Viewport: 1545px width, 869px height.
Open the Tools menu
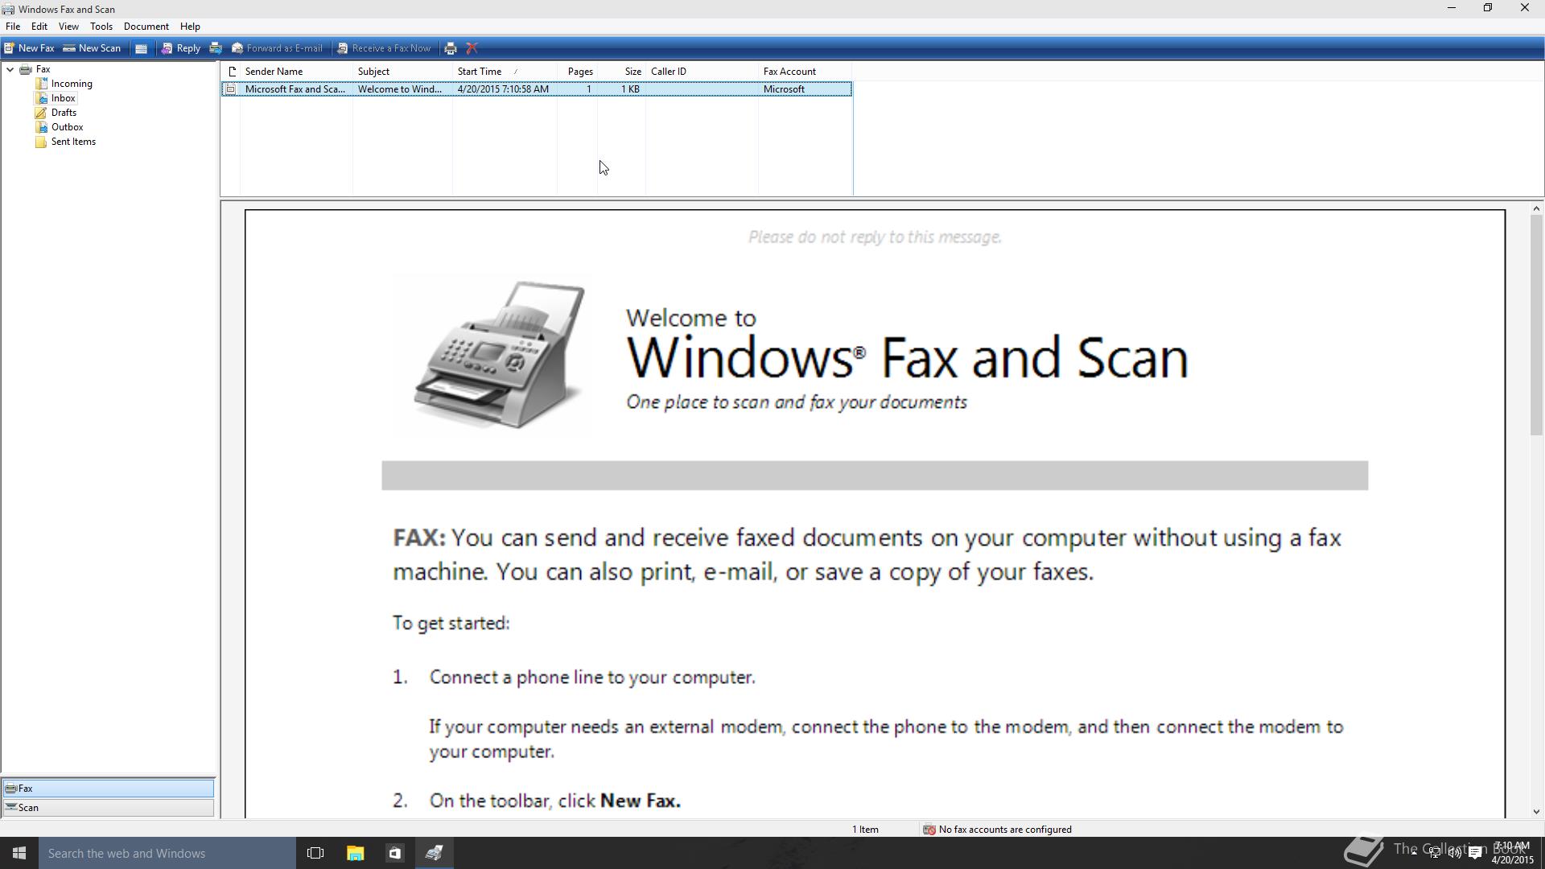click(x=101, y=27)
